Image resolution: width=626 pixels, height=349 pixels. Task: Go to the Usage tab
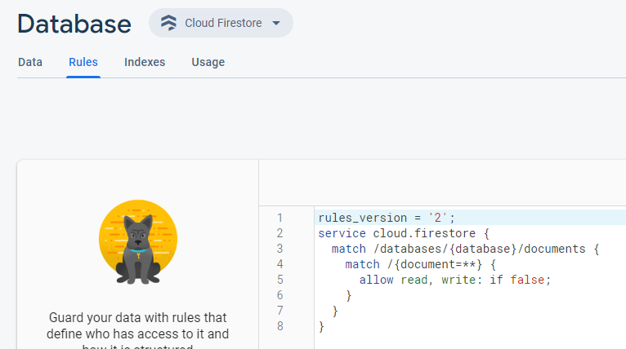click(208, 62)
